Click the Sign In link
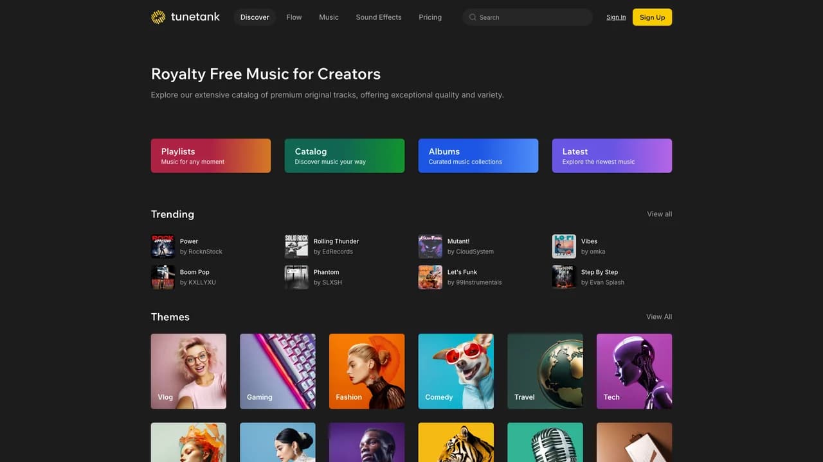This screenshot has width=823, height=462. click(616, 17)
